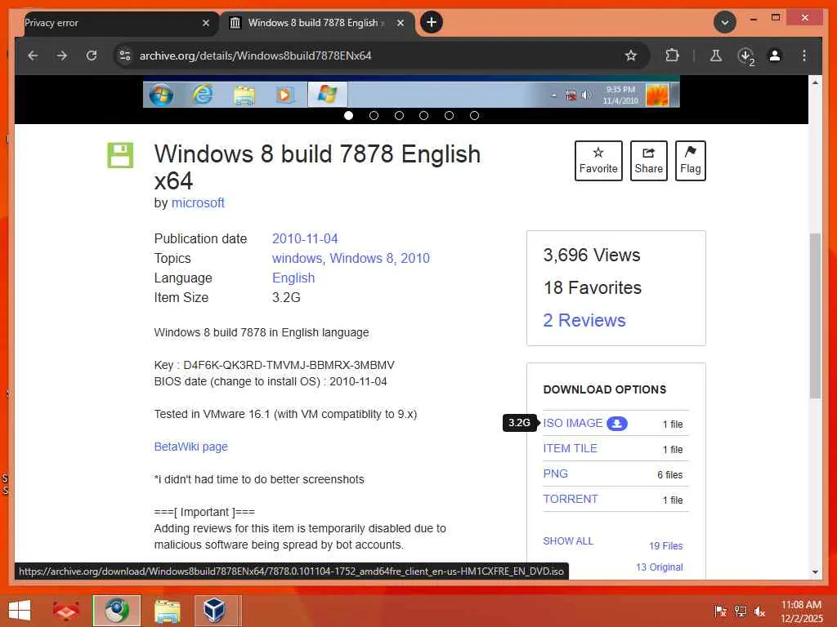Bookmark this page with the star icon
The width and height of the screenshot is (837, 627).
click(x=631, y=56)
